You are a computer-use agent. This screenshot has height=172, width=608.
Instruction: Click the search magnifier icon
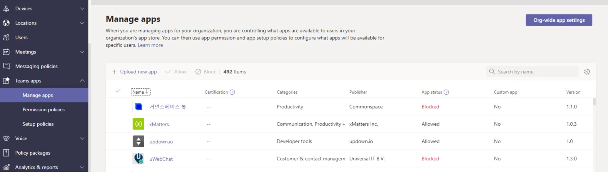pos(492,72)
